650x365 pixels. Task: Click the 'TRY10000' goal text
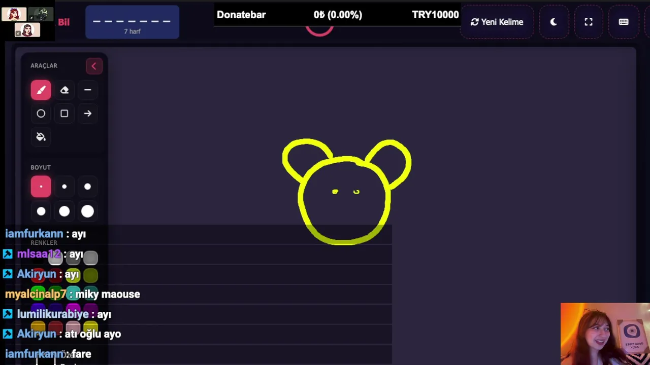coord(435,15)
